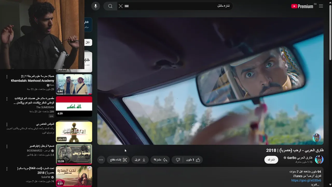Open the channel name طارق الحربي 6ar8o
This screenshot has height=187, width=332.
300,158
